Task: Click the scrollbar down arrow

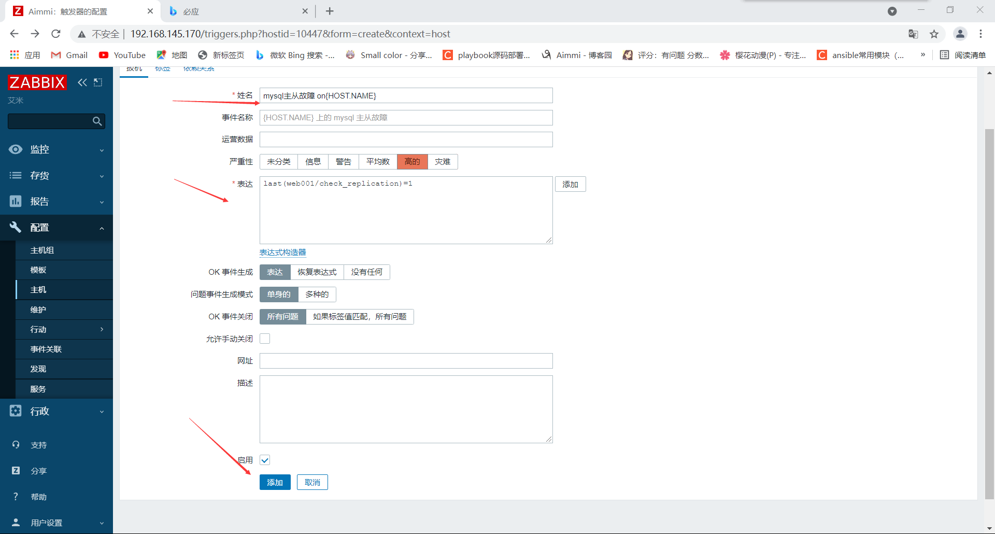Action: click(989, 528)
